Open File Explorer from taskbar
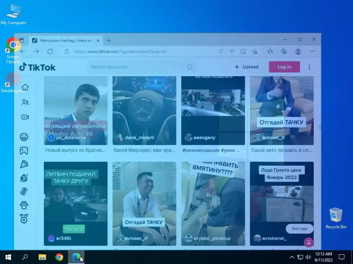The width and height of the screenshot is (353, 264). click(x=42, y=257)
